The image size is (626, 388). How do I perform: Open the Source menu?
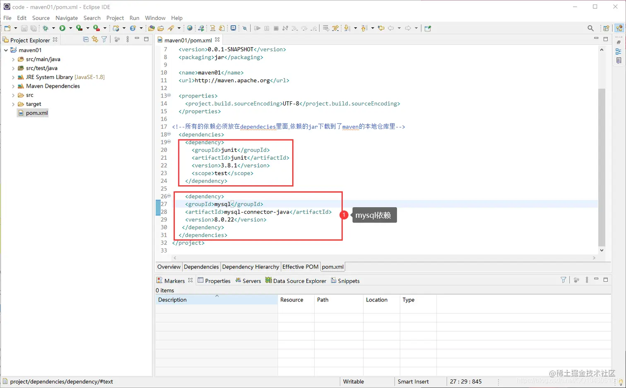point(41,18)
